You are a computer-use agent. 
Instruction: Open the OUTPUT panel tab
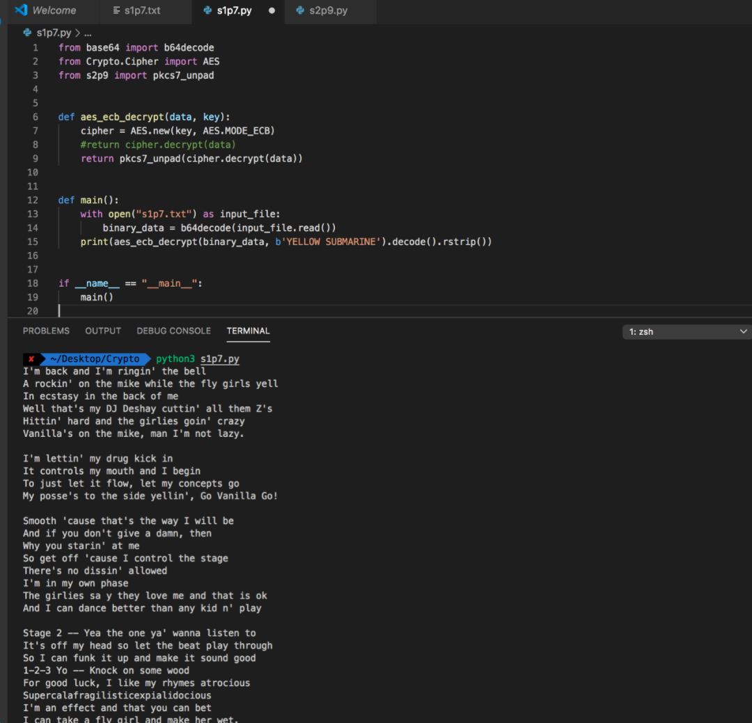coord(103,331)
